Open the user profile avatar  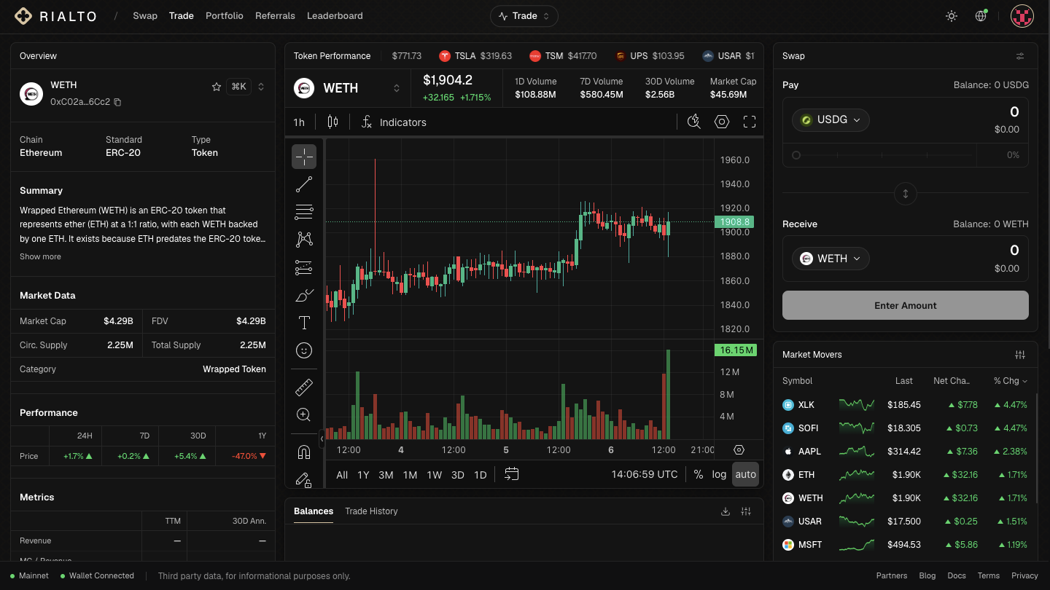(x=1022, y=16)
